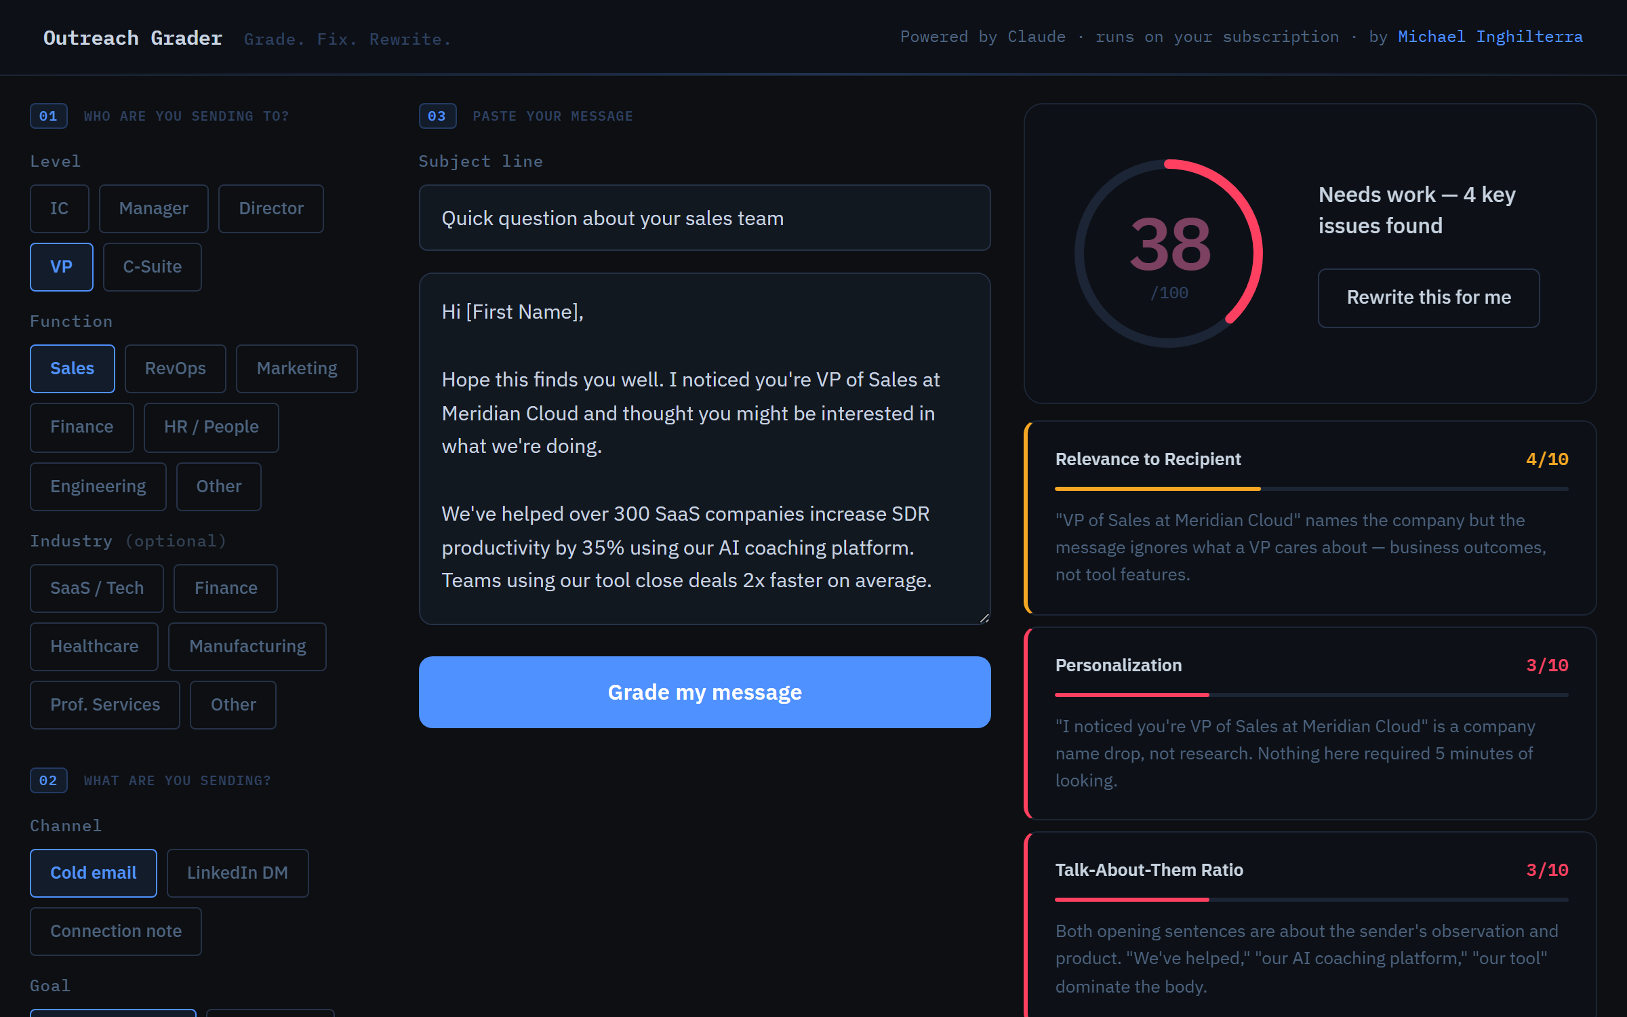Select Other under Function

tap(219, 486)
